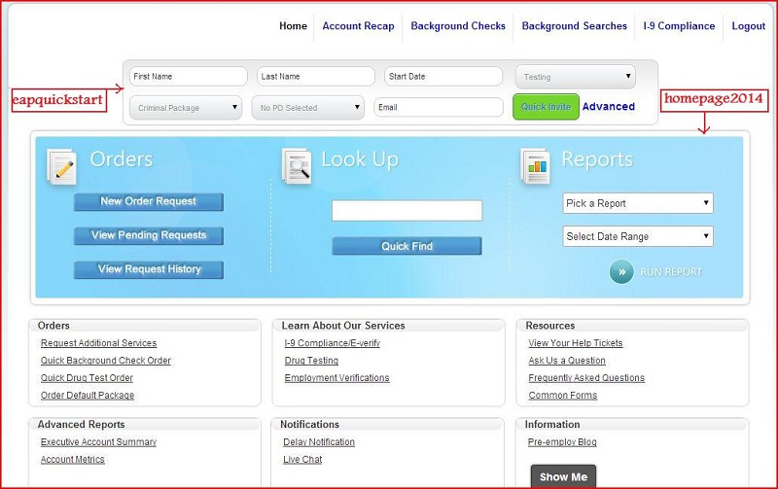Click the Look Up magnifier icon
This screenshot has width=778, height=489.
point(298,166)
